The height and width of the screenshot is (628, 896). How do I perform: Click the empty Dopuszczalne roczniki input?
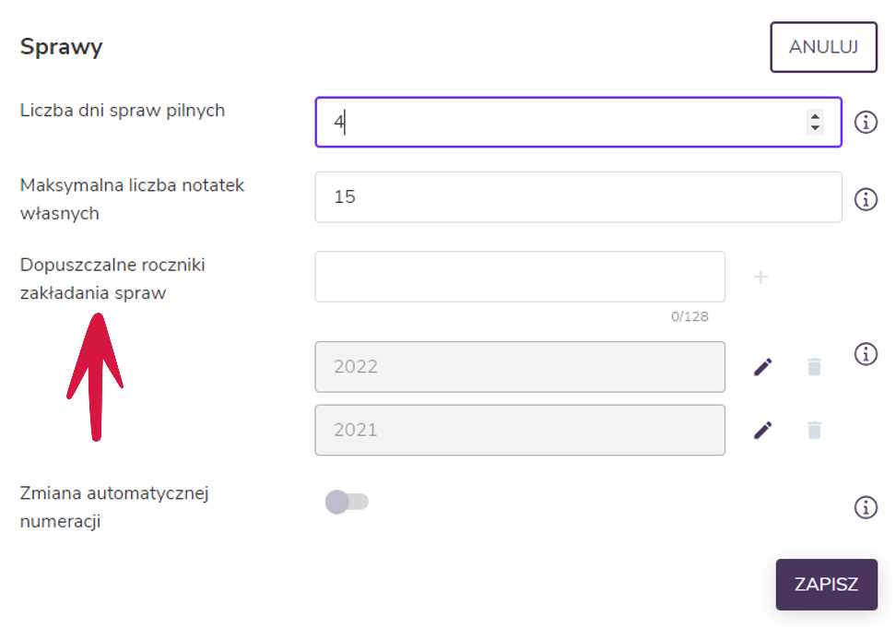point(520,277)
